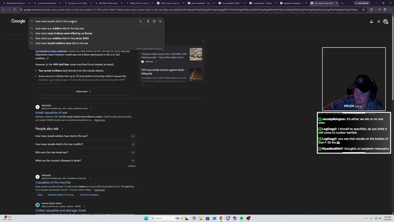Click Read more under Israeli casualties of war
This screenshot has width=394, height=222.
[100, 120]
